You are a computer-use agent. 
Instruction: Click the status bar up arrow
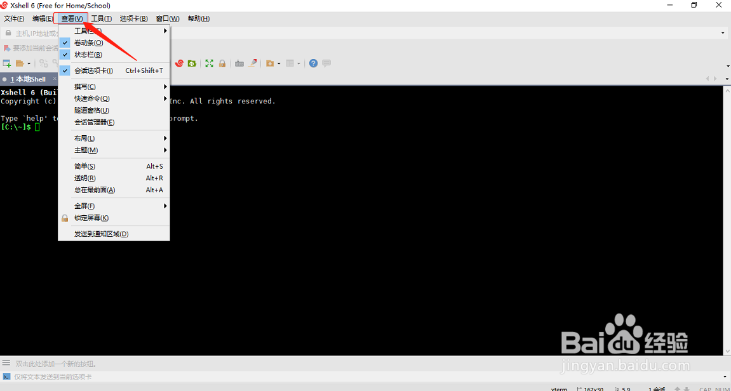click(677, 388)
